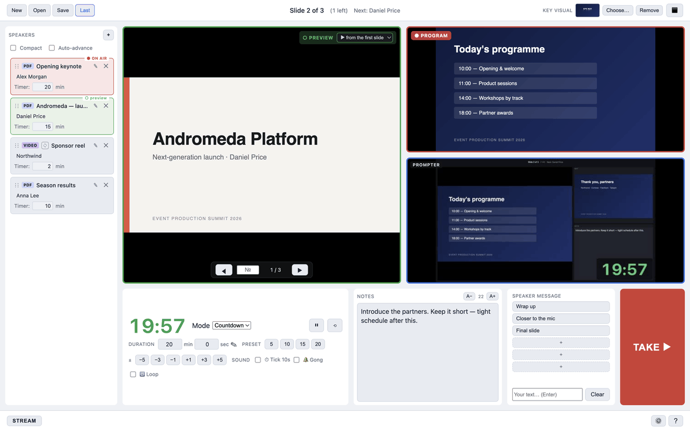This screenshot has width=690, height=431.
Task: Advance to the next preview slide
Action: pos(300,270)
